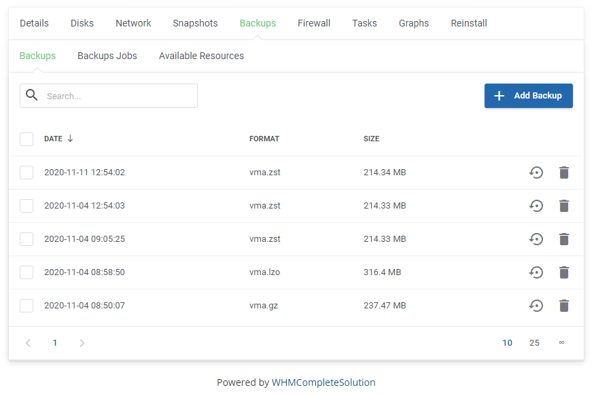Show 10 entries per page
594x394 pixels.
tap(507, 343)
